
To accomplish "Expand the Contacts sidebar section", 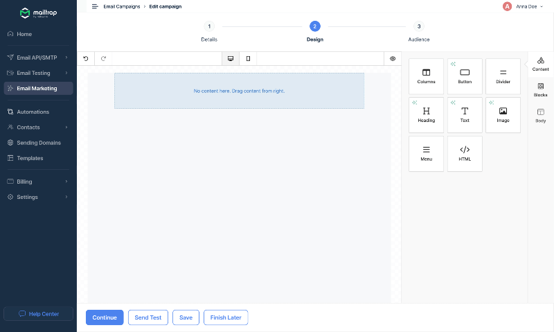I will [38, 128].
